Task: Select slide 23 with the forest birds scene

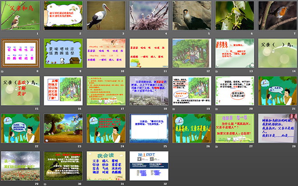Action: (63, 128)
